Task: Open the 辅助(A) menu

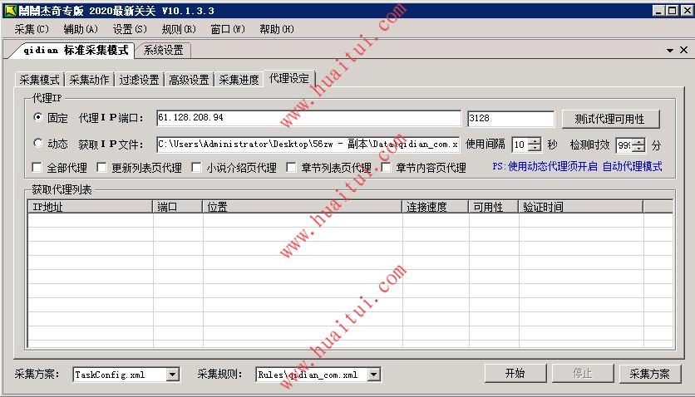Action: click(81, 29)
